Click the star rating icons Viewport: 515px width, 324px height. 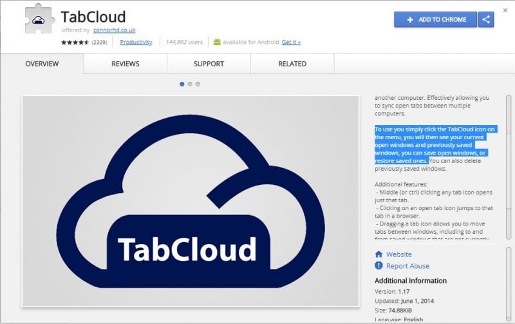75,42
